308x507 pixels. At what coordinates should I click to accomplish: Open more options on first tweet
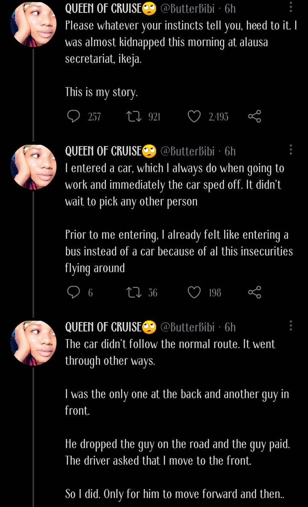pos(291,7)
